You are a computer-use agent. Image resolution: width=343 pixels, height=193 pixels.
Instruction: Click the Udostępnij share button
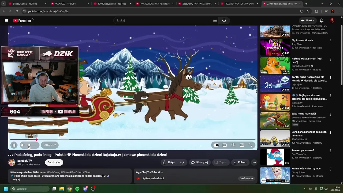[199, 162]
